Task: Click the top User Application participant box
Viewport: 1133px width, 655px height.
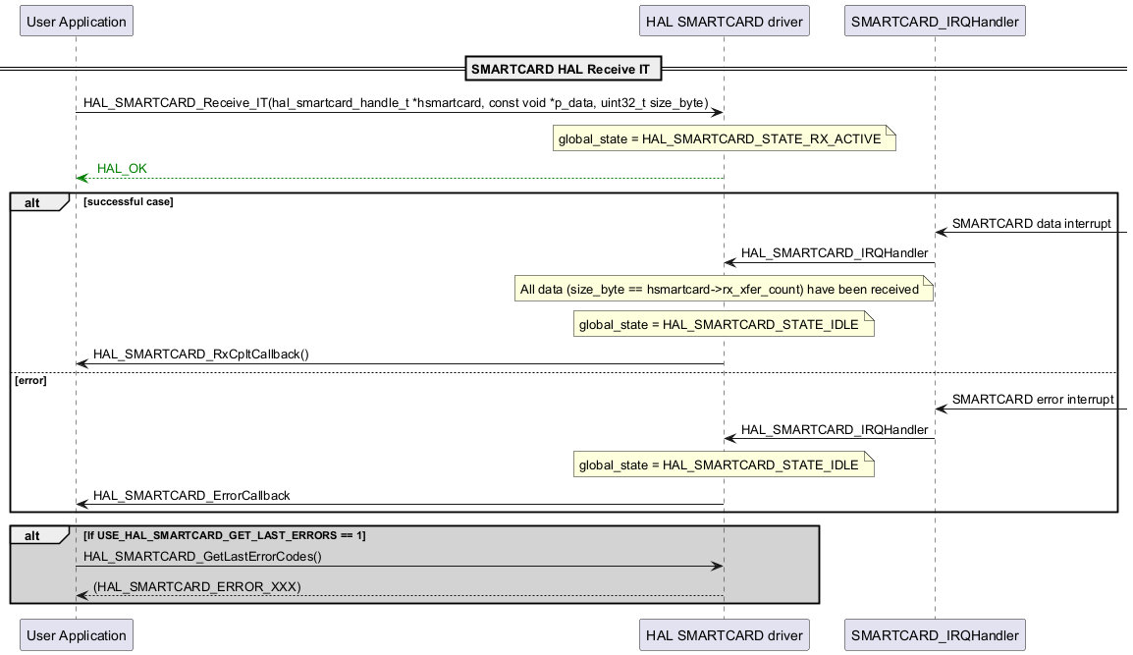Action: click(x=76, y=21)
